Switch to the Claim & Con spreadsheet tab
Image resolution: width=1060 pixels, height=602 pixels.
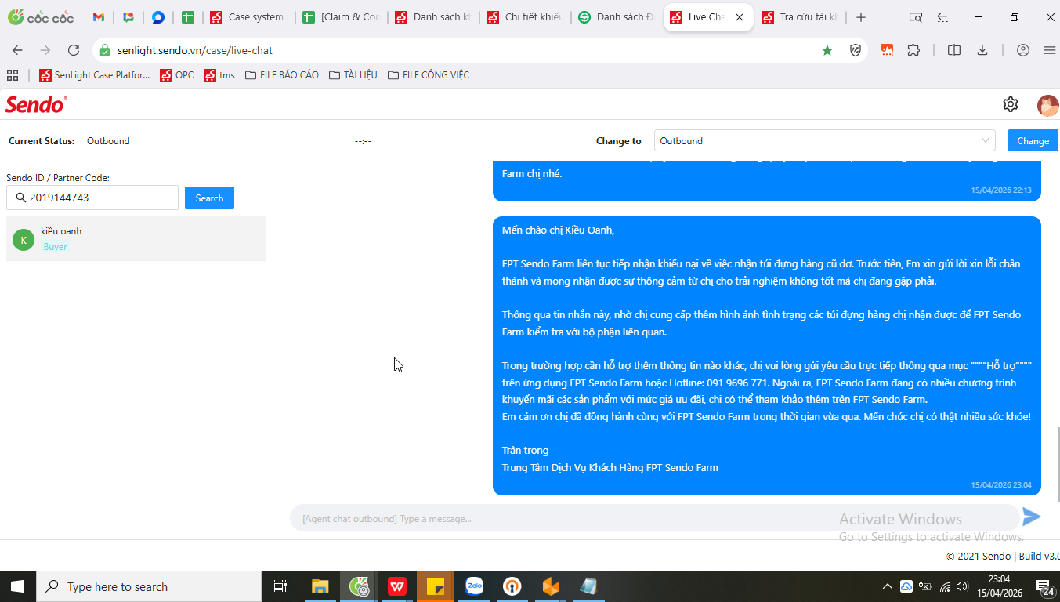click(x=342, y=17)
